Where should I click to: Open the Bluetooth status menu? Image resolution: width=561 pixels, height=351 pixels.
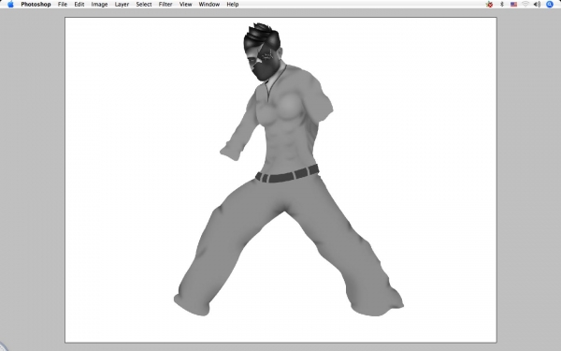click(502, 5)
